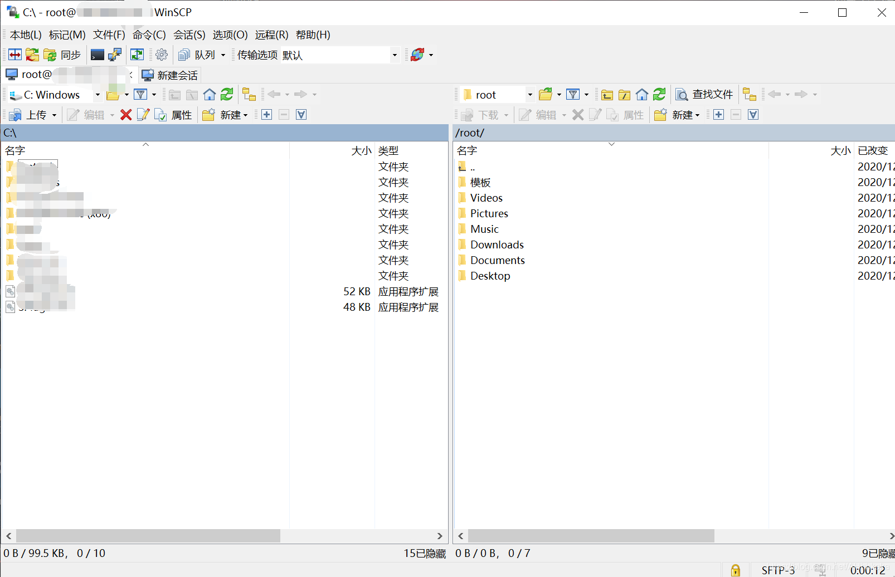Expand the 队列 queue dropdown arrow
This screenshot has height=577, width=895.
click(223, 55)
